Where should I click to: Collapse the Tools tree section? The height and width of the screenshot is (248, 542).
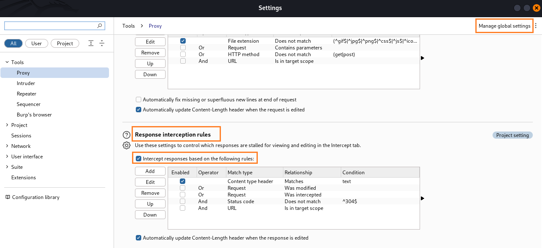pyautogui.click(x=7, y=62)
